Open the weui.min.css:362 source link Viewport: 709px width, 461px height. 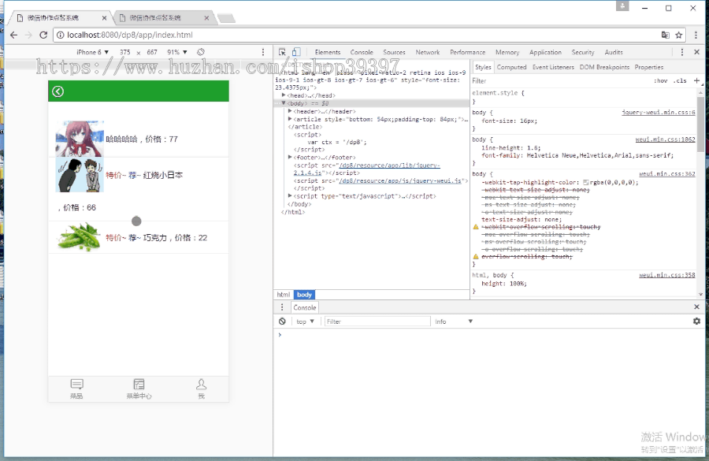tap(667, 173)
